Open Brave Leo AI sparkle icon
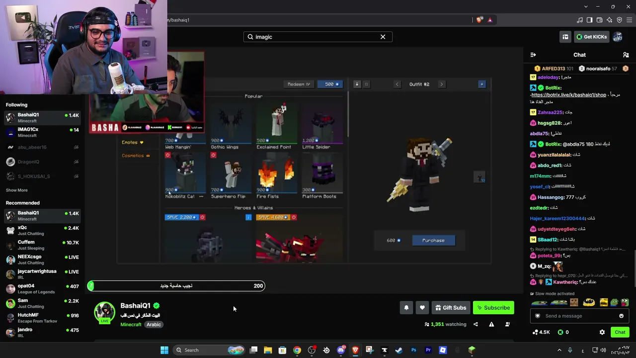 tap(610, 20)
